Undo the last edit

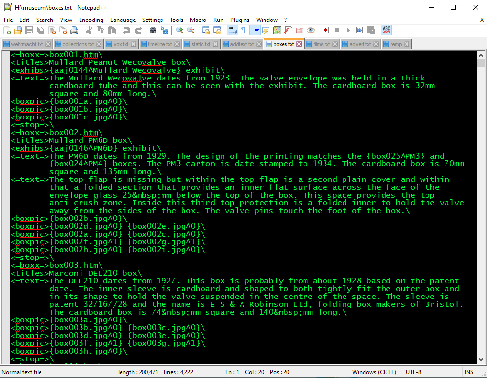(126, 30)
